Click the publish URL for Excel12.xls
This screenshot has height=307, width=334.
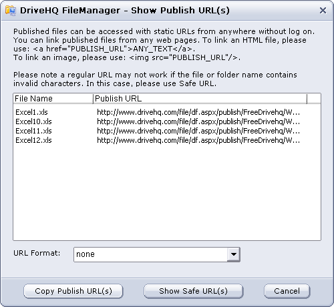click(198, 140)
